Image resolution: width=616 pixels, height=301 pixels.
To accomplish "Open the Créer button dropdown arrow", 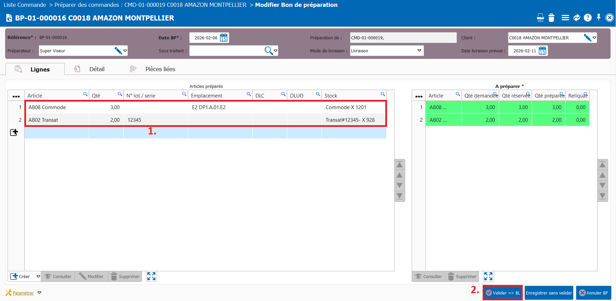I will [38, 276].
